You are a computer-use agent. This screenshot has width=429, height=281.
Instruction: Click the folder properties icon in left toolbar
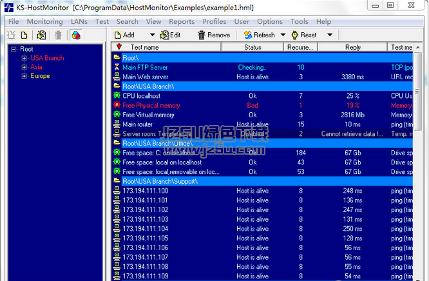pyautogui.click(x=41, y=35)
